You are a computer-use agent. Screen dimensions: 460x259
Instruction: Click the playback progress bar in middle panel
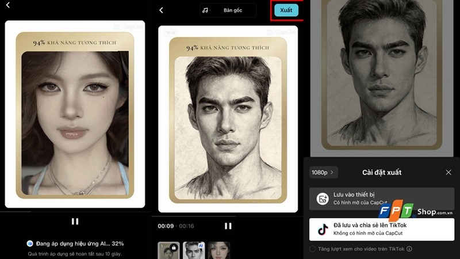click(x=227, y=216)
